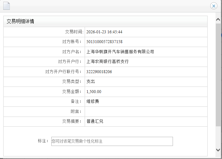Click the summary value 普通汇兑
This screenshot has height=159, width=222.
(95, 121)
